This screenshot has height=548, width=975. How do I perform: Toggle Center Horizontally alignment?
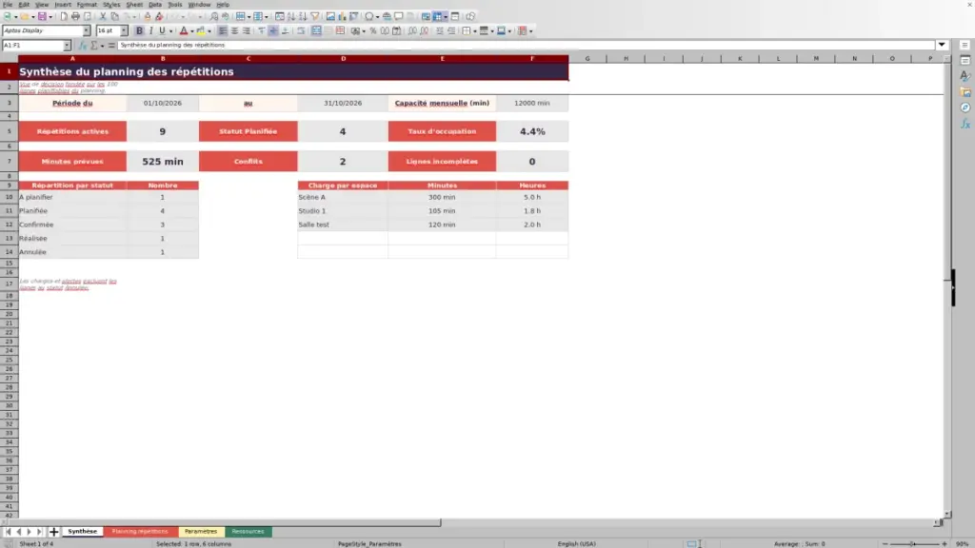click(234, 30)
